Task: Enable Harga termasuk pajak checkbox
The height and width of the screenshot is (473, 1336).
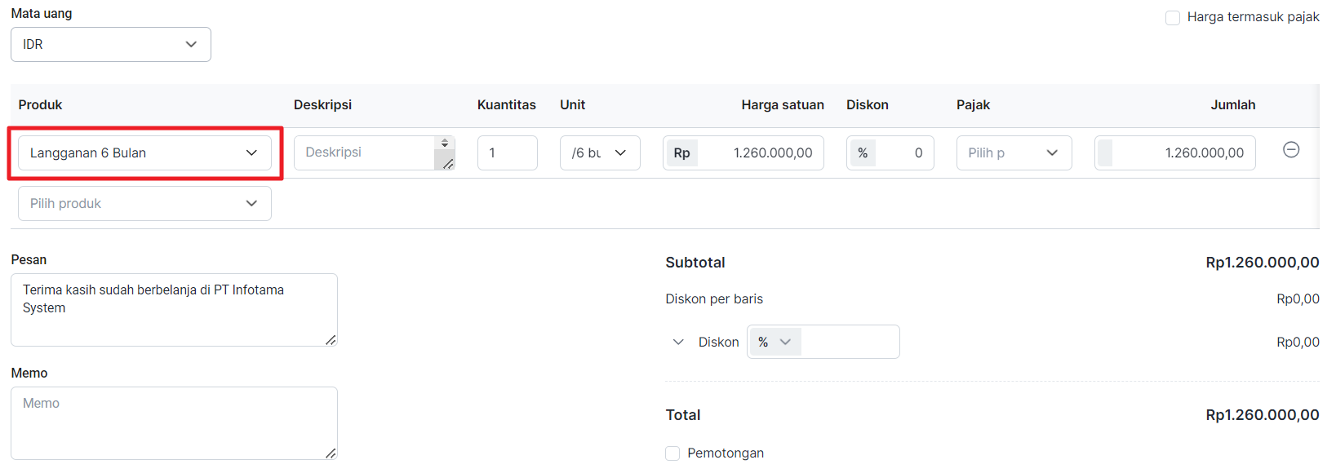Action: [x=1173, y=18]
